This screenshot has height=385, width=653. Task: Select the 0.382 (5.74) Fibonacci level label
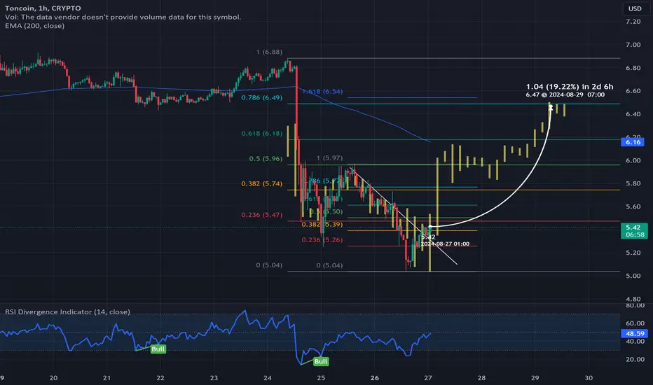tap(261, 183)
